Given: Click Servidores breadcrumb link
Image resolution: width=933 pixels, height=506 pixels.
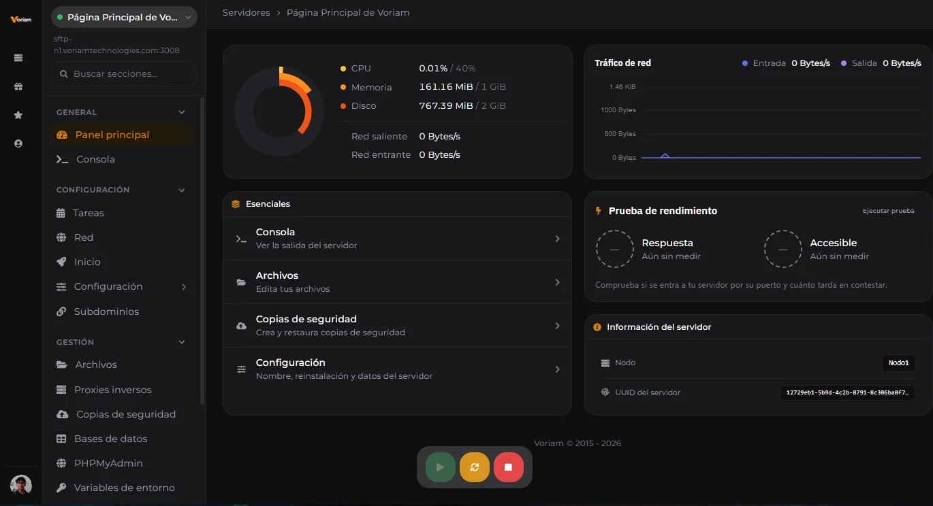Looking at the screenshot, I should click(x=247, y=12).
